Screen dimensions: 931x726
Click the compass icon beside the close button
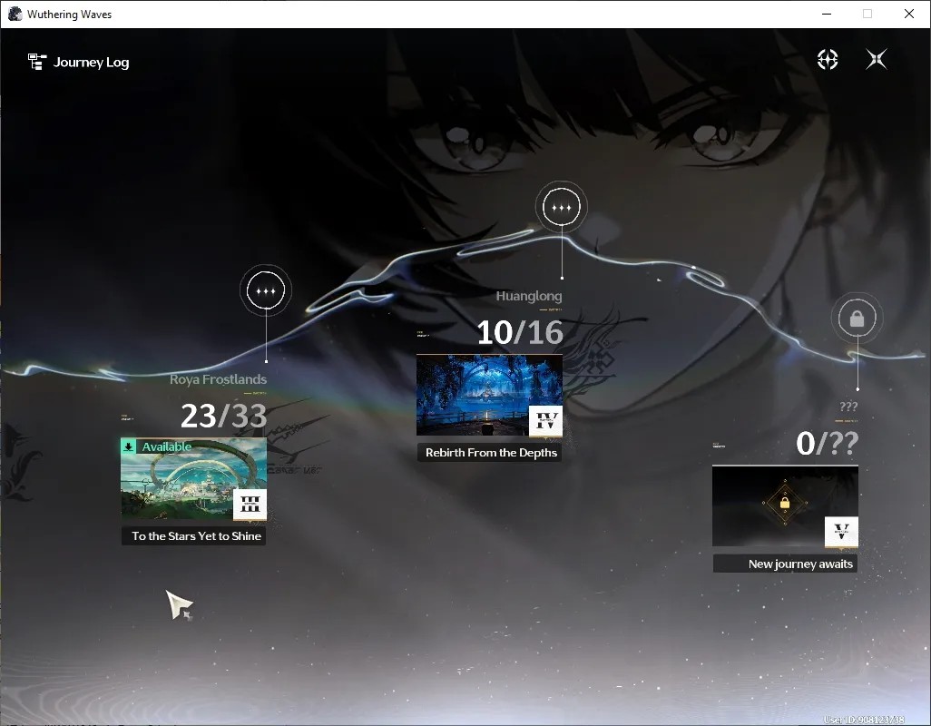point(827,59)
